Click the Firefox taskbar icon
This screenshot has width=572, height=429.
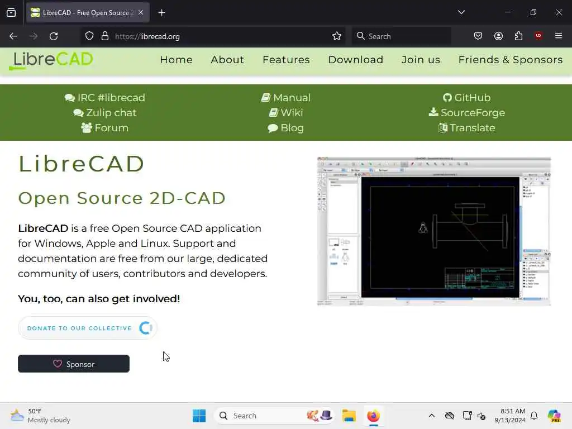pyautogui.click(x=373, y=416)
